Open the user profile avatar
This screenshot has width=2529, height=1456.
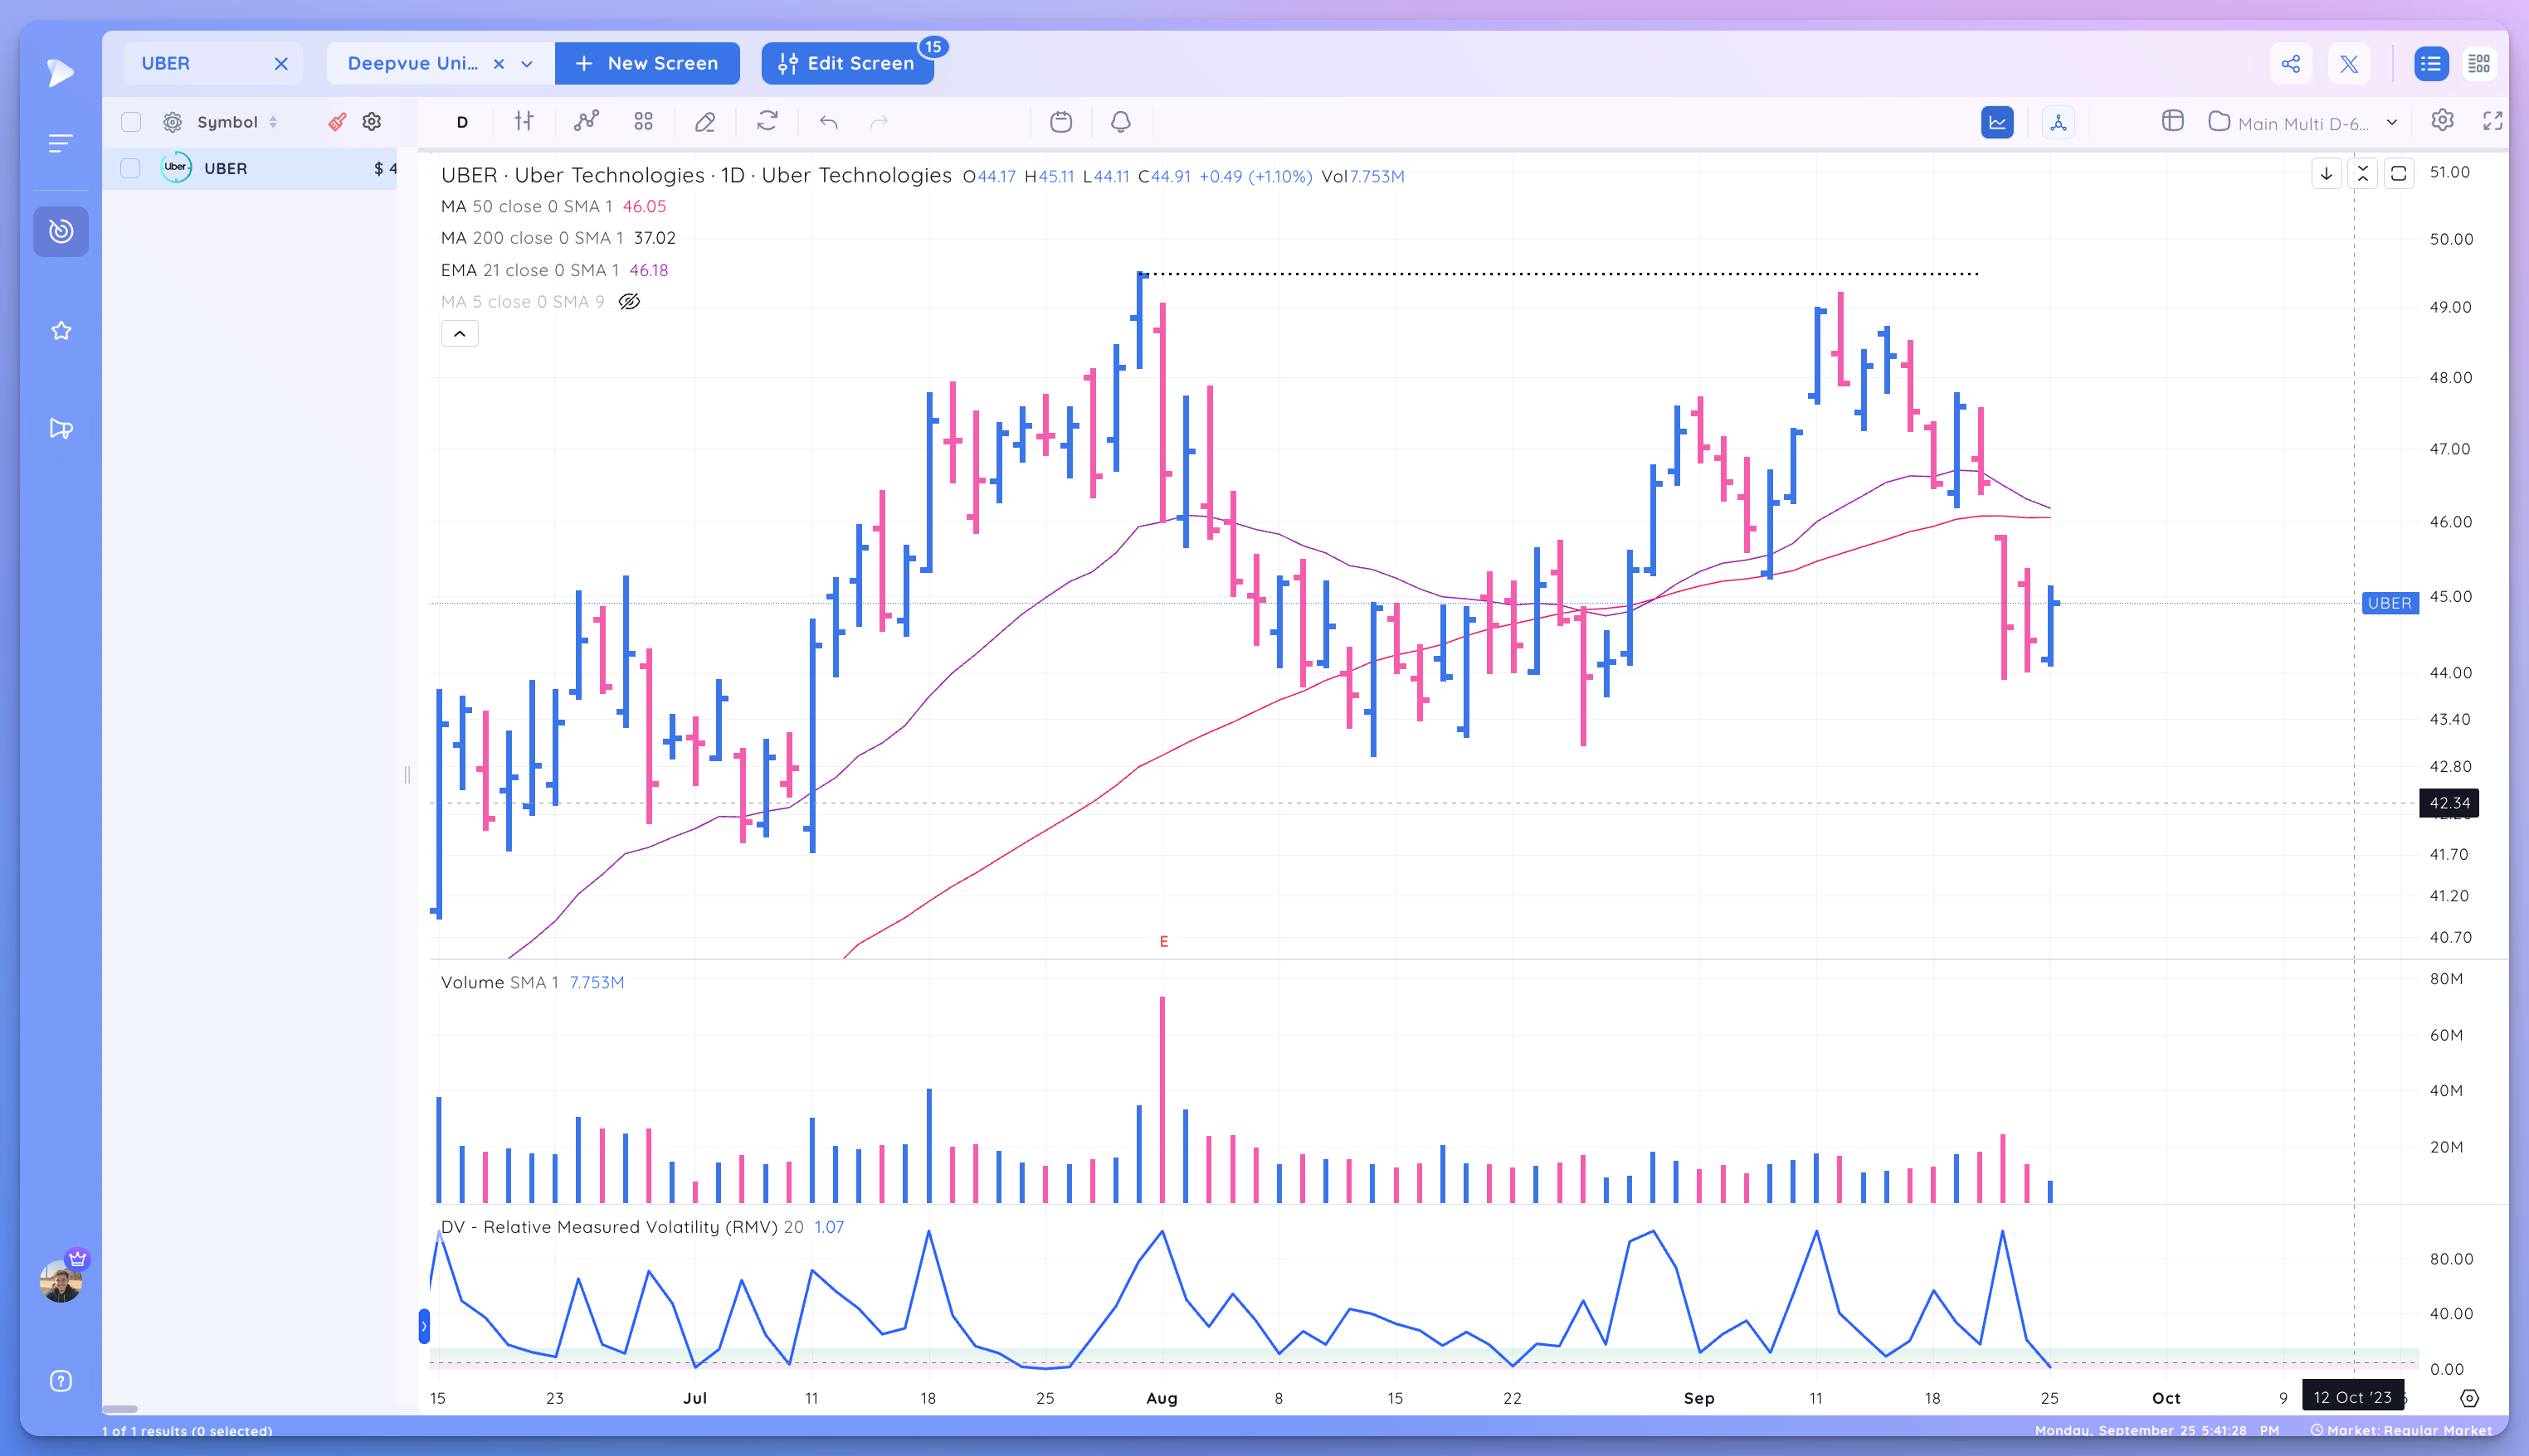pos(61,1280)
